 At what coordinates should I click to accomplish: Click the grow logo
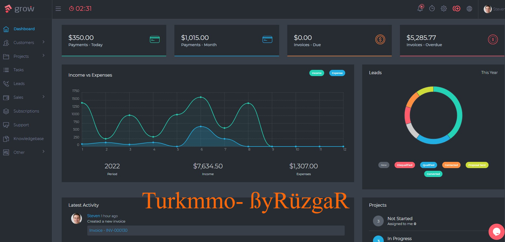click(x=19, y=9)
